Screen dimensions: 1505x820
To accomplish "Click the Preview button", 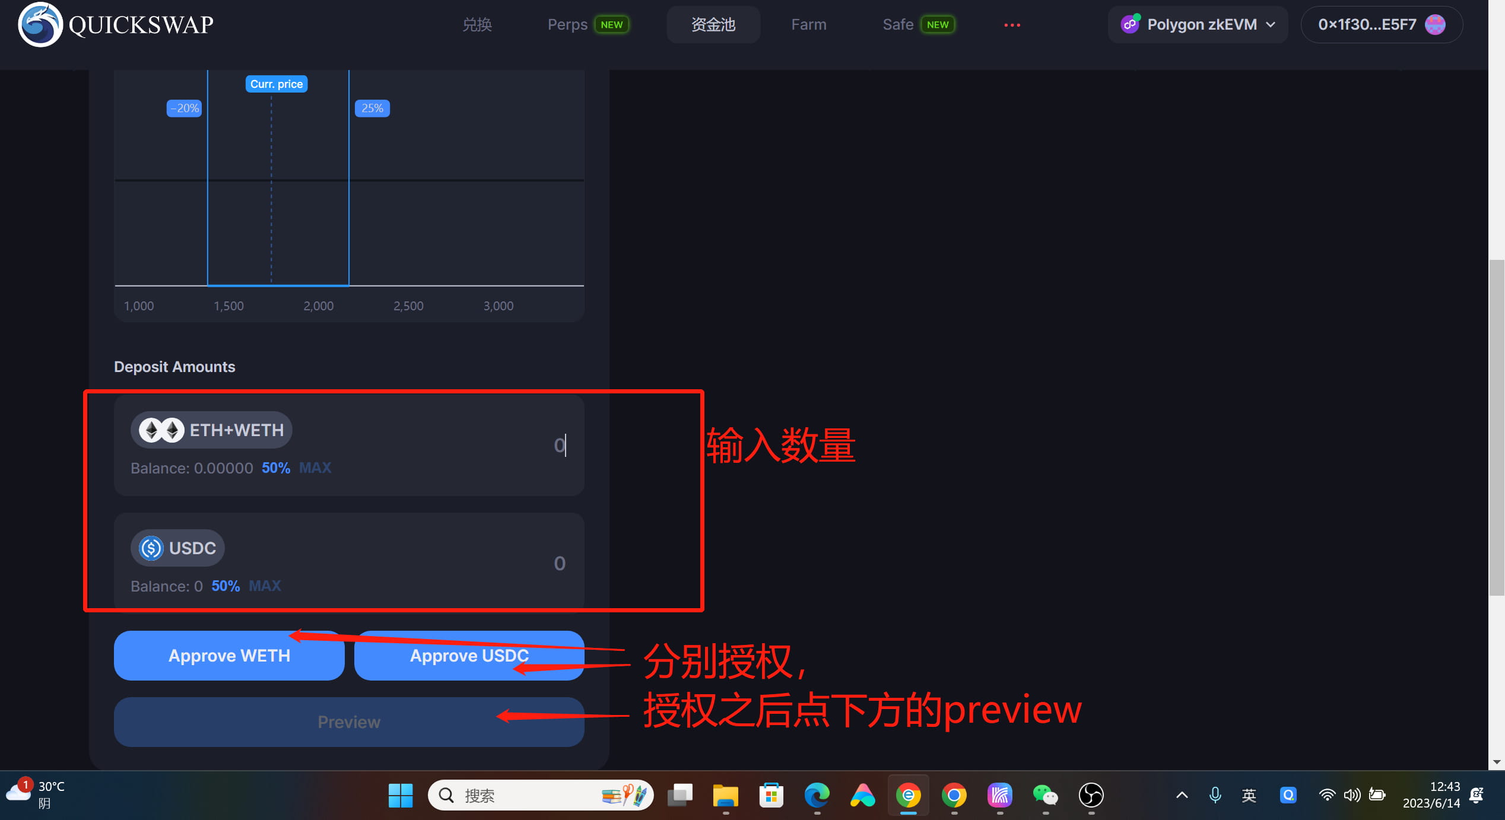I will click(349, 722).
